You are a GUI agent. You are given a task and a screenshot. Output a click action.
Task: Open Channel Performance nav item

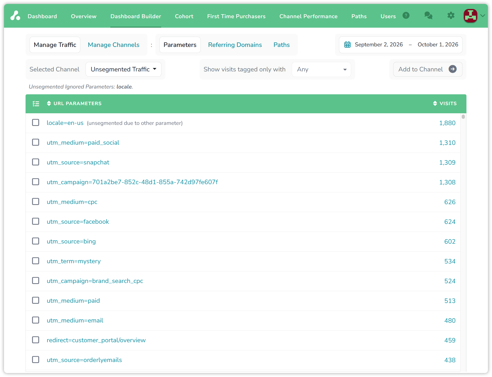308,16
